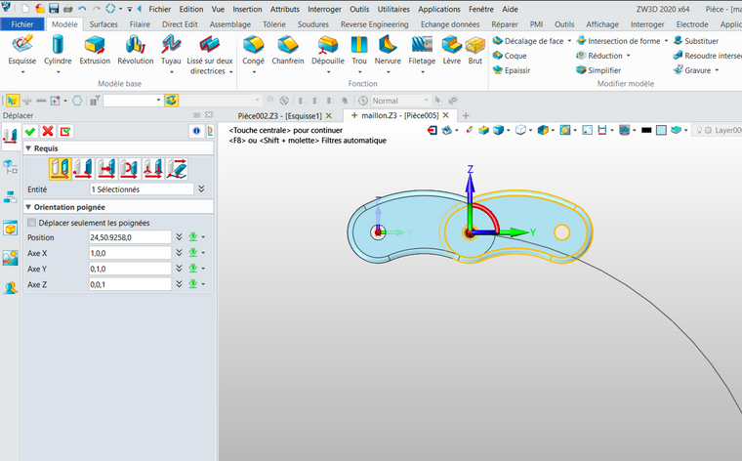Open the assembly tree icon in left sidebar
The image size is (742, 461).
pos(10,196)
